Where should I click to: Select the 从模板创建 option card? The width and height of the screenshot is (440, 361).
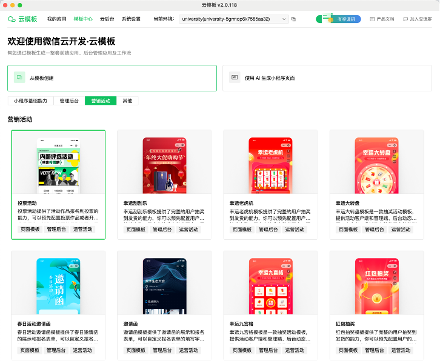tap(112, 78)
